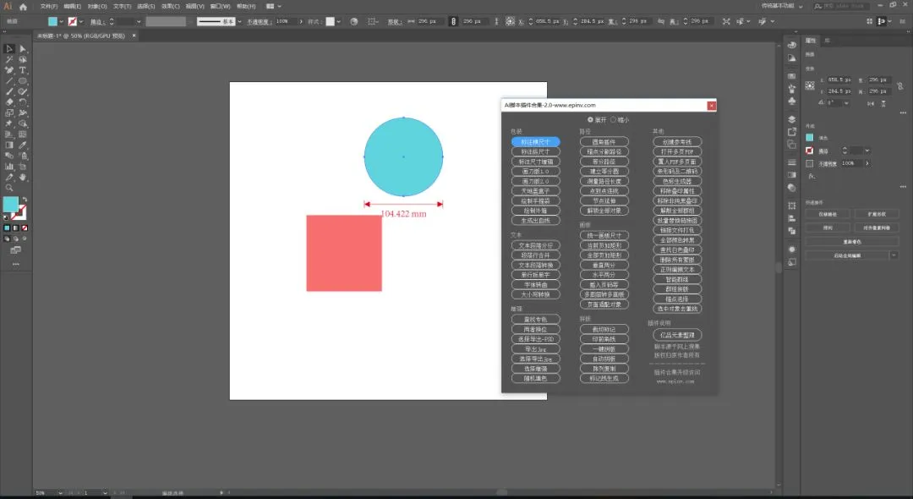Open the workspace switcher dropdown

pyautogui.click(x=801, y=7)
